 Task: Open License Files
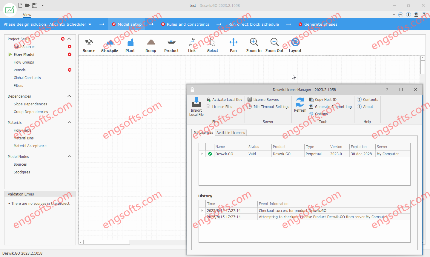(219, 107)
